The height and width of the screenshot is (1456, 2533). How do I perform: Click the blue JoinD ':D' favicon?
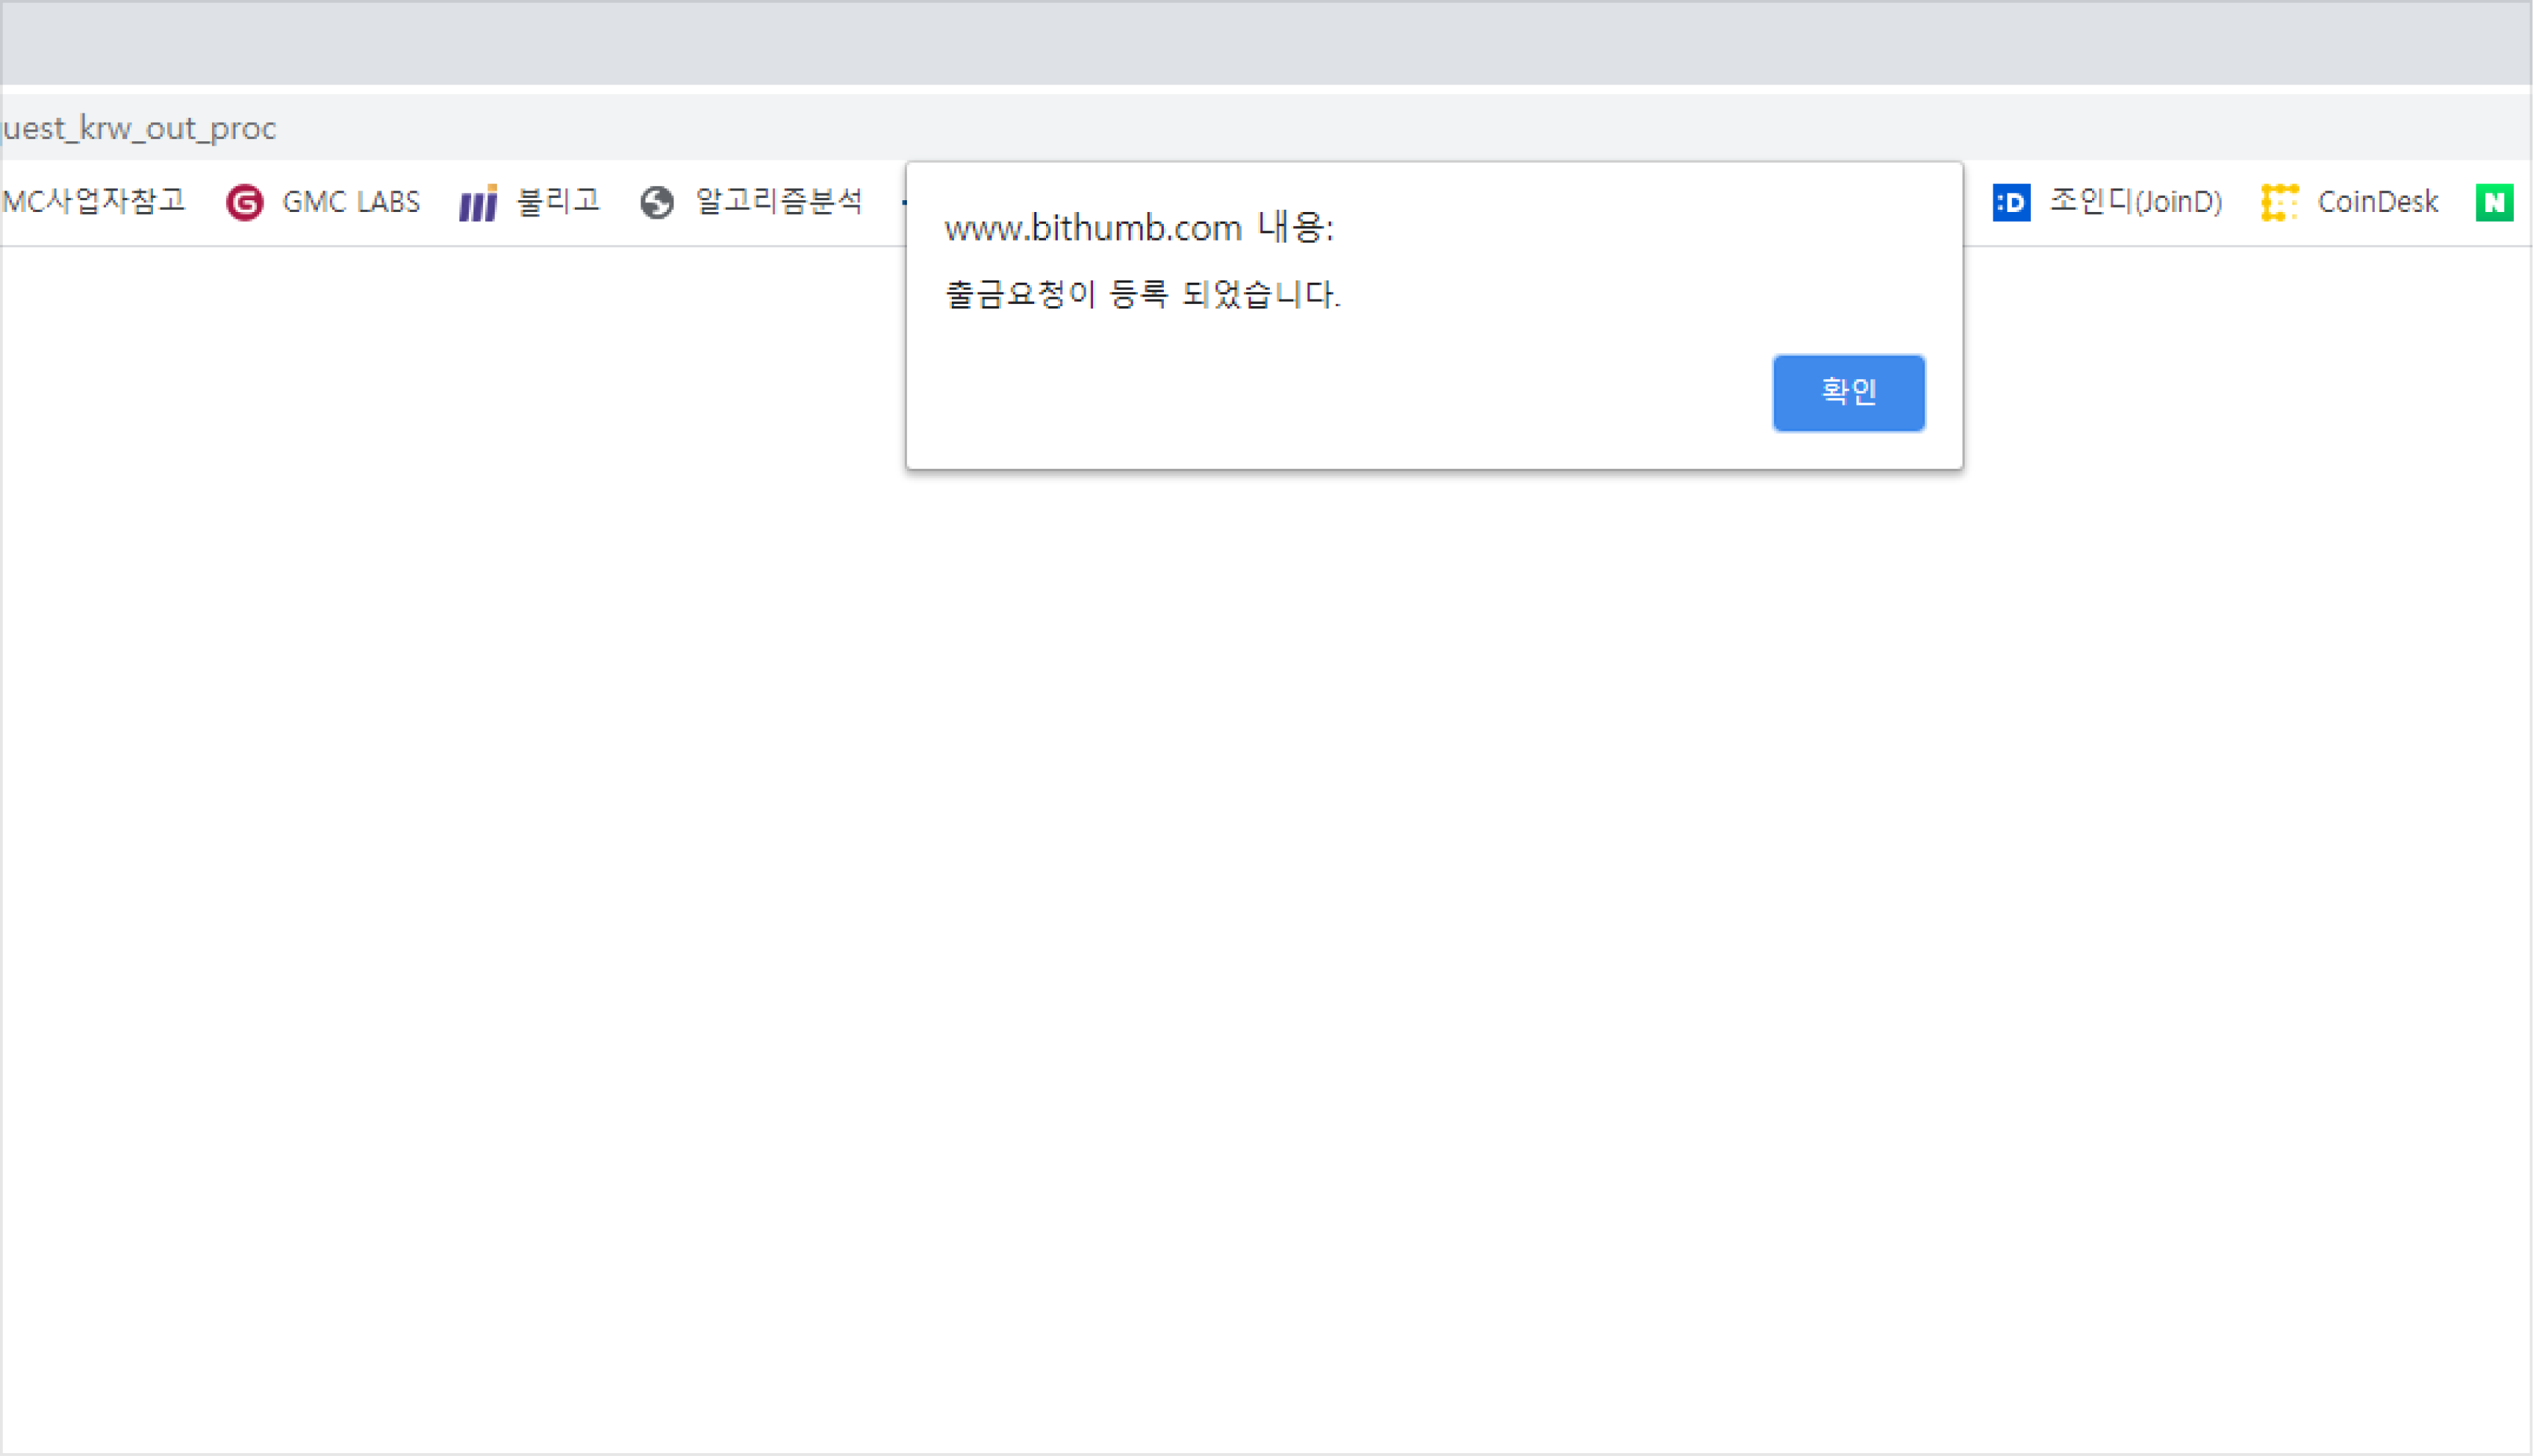click(2011, 203)
